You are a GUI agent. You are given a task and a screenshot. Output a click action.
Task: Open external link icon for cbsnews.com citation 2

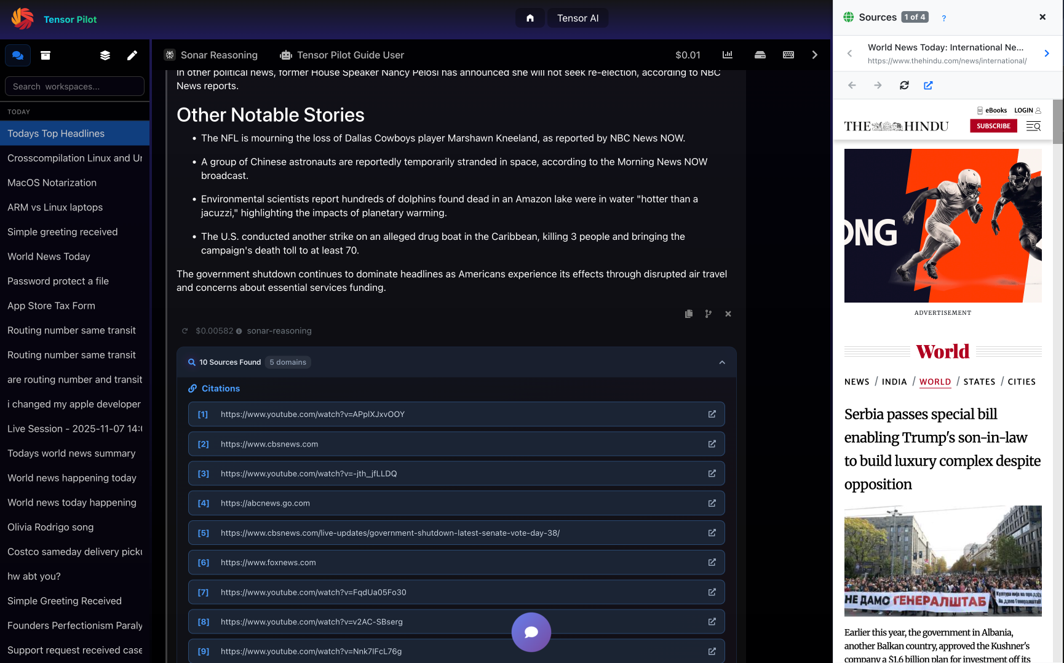[x=712, y=444]
